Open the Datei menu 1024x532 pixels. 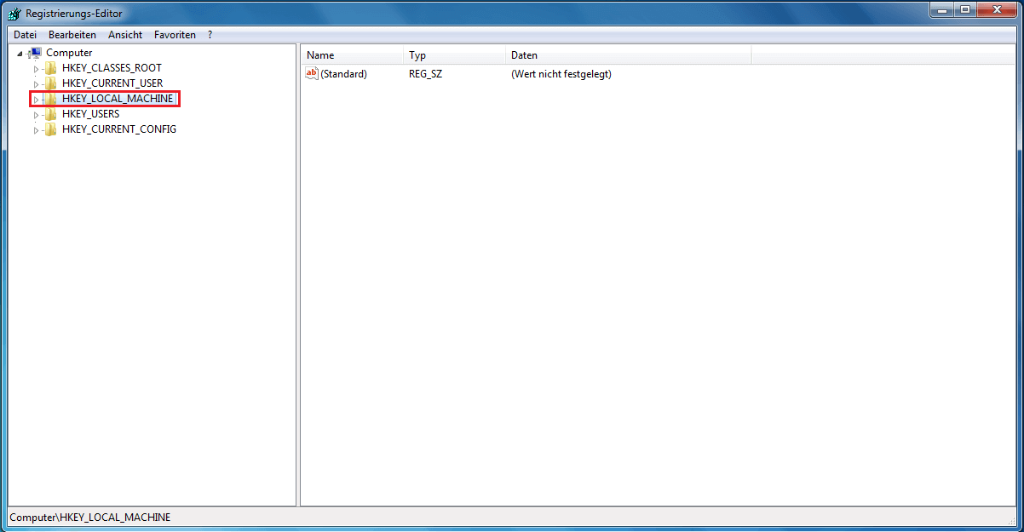25,35
